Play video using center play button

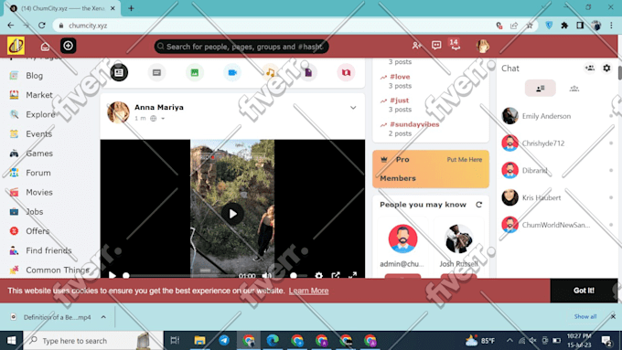[x=232, y=214]
